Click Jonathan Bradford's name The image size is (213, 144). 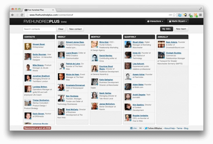point(41,76)
